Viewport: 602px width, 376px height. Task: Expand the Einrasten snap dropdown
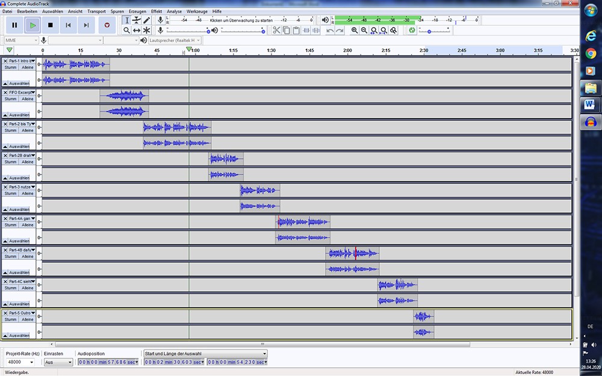[x=58, y=362]
